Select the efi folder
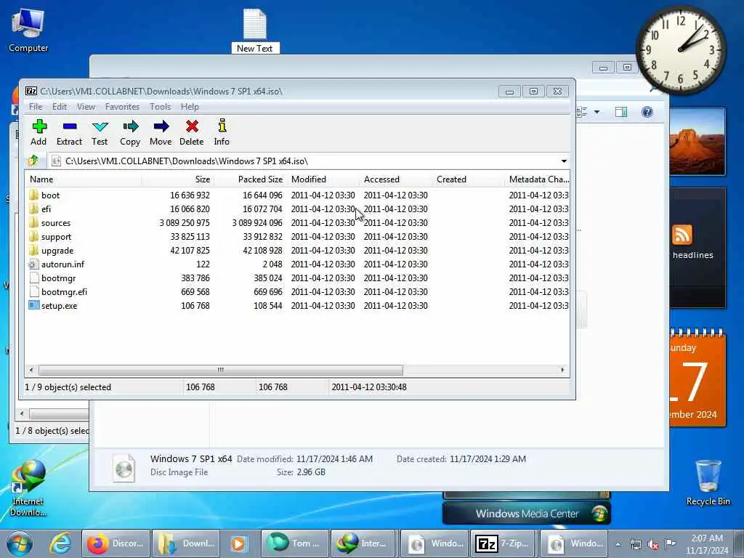Viewport: 744px width, 558px height. tap(46, 209)
